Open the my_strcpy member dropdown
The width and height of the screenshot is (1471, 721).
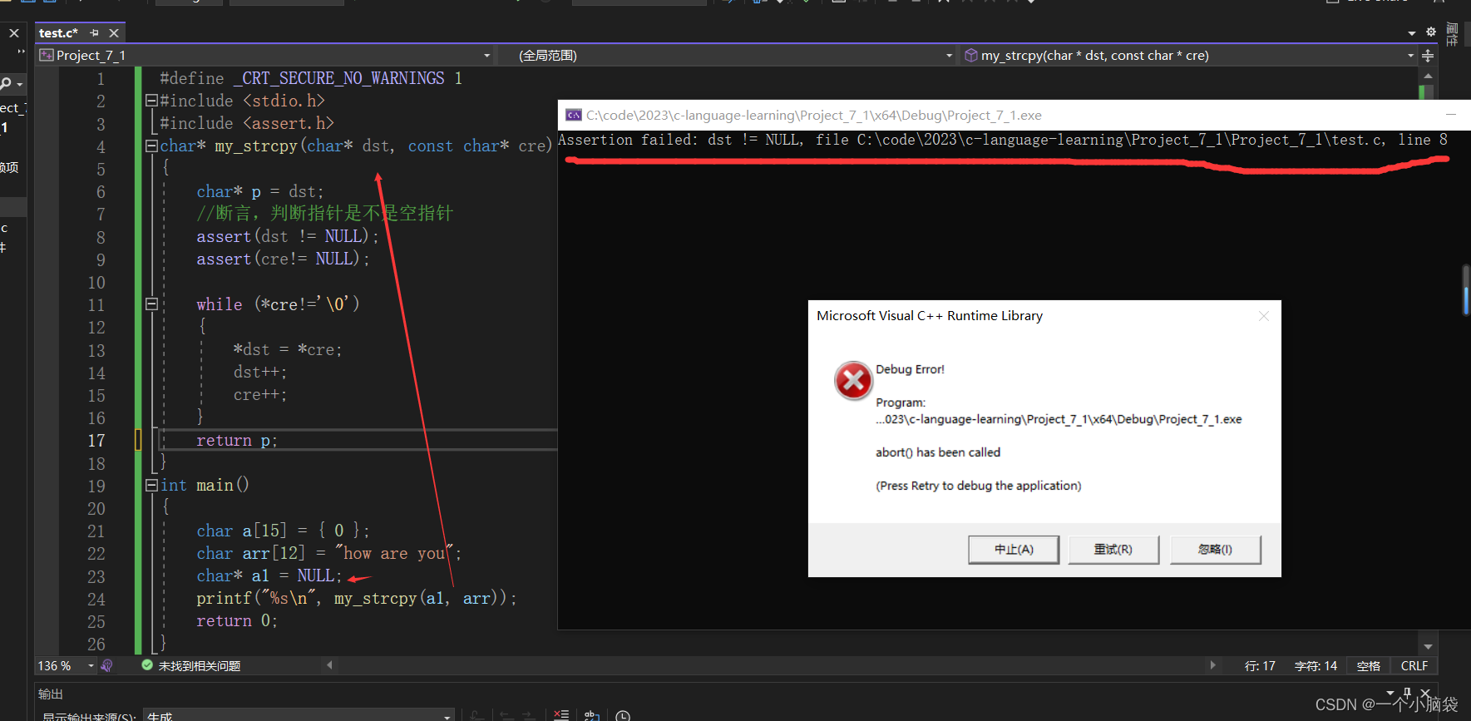tap(1410, 56)
